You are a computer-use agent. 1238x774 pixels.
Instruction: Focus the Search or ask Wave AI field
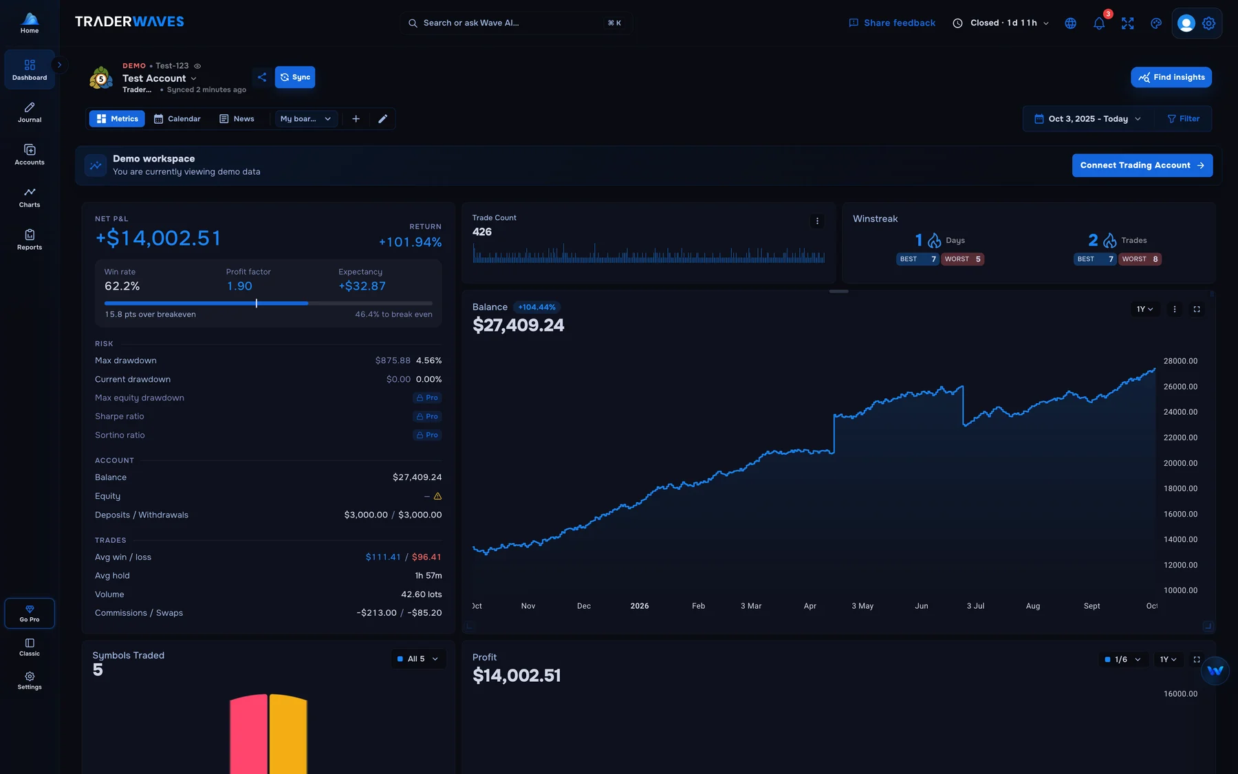(516, 23)
